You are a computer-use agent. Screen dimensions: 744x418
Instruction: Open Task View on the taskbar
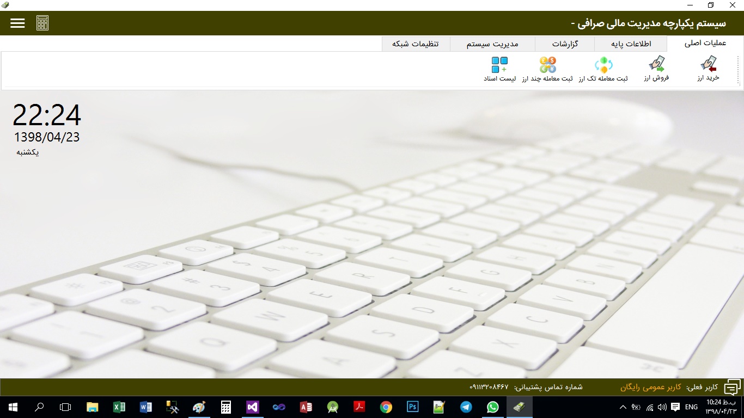tap(65, 407)
